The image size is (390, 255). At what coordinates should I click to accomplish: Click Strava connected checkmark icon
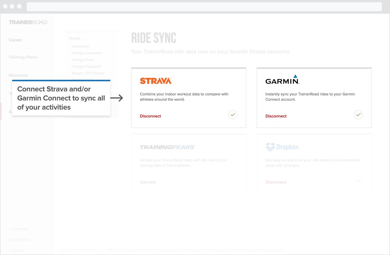click(233, 115)
